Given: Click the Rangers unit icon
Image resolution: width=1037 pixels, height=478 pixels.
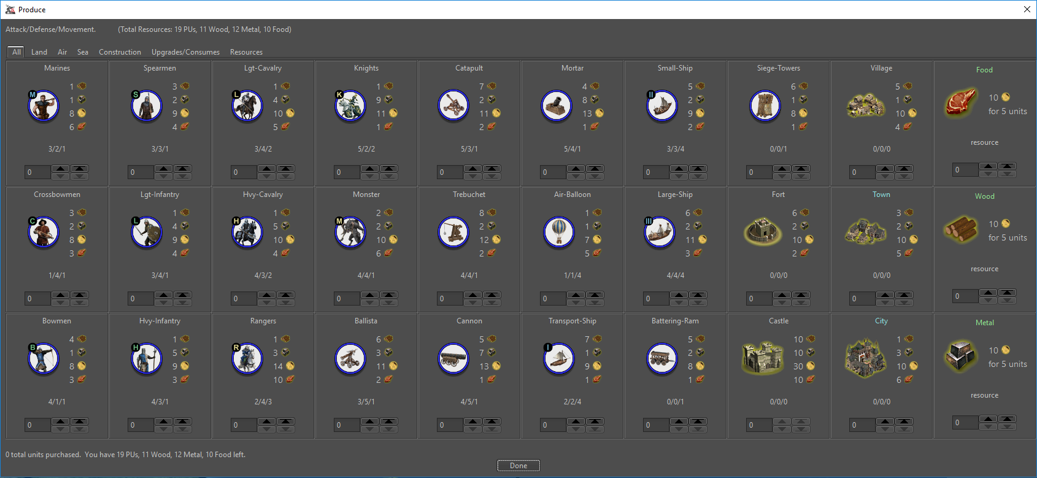Looking at the screenshot, I should (x=247, y=358).
